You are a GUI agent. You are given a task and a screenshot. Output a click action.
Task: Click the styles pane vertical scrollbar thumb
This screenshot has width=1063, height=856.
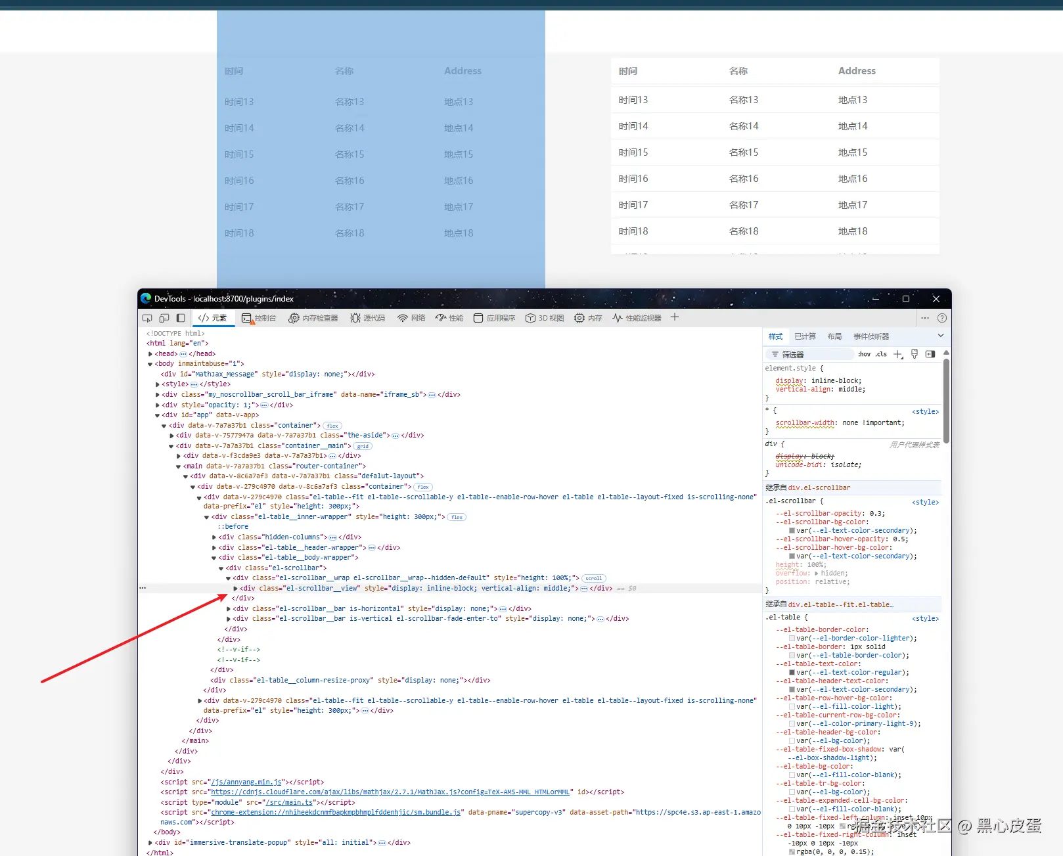(946, 401)
